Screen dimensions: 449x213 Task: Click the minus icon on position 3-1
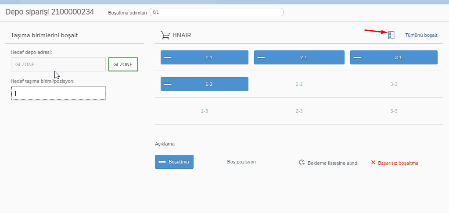click(357, 57)
